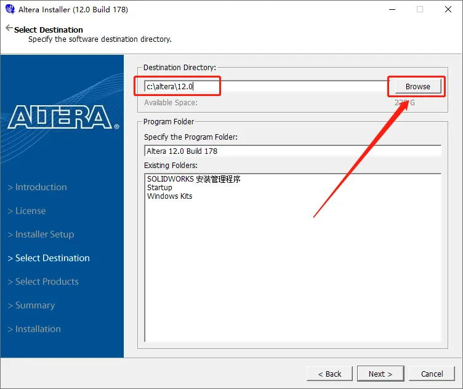This screenshot has height=389, width=463.
Task: Minimize the Altera Installer window
Action: (392, 9)
